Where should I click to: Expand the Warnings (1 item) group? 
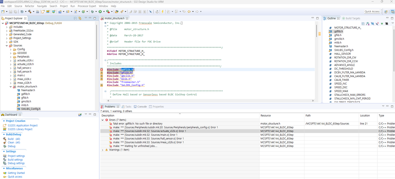tap(103, 150)
